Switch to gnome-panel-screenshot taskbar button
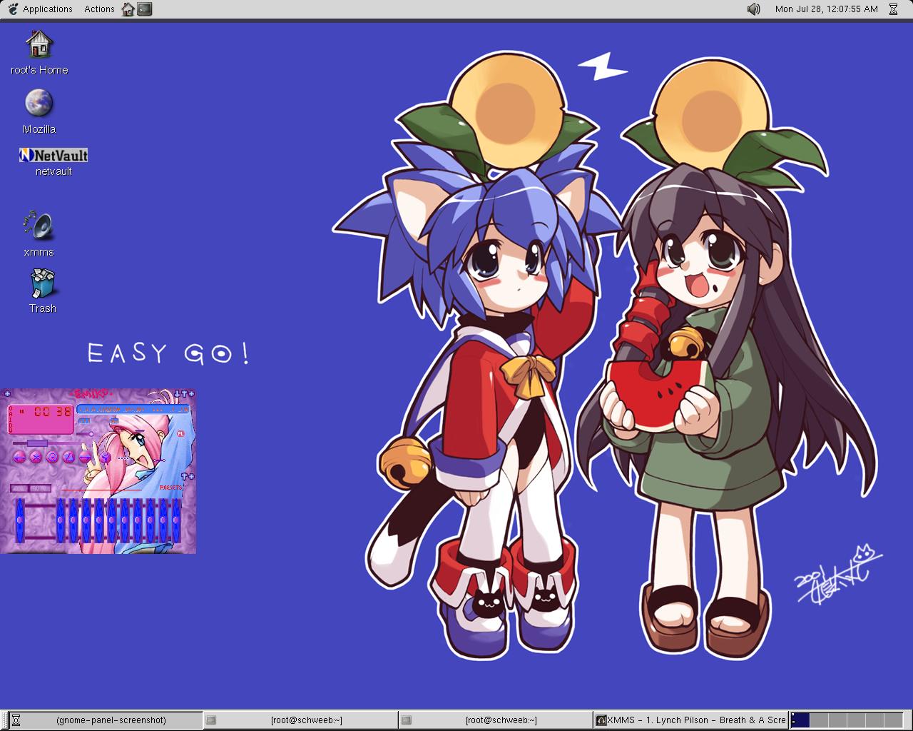Viewport: 913px width, 731px height. coord(106,720)
